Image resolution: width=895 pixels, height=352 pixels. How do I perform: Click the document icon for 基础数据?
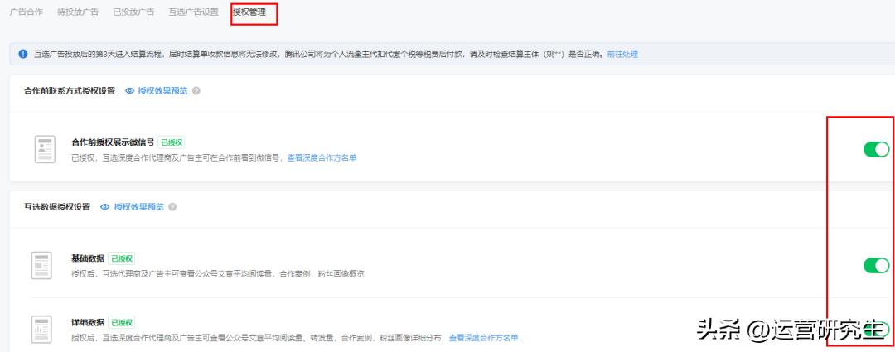[41, 265]
